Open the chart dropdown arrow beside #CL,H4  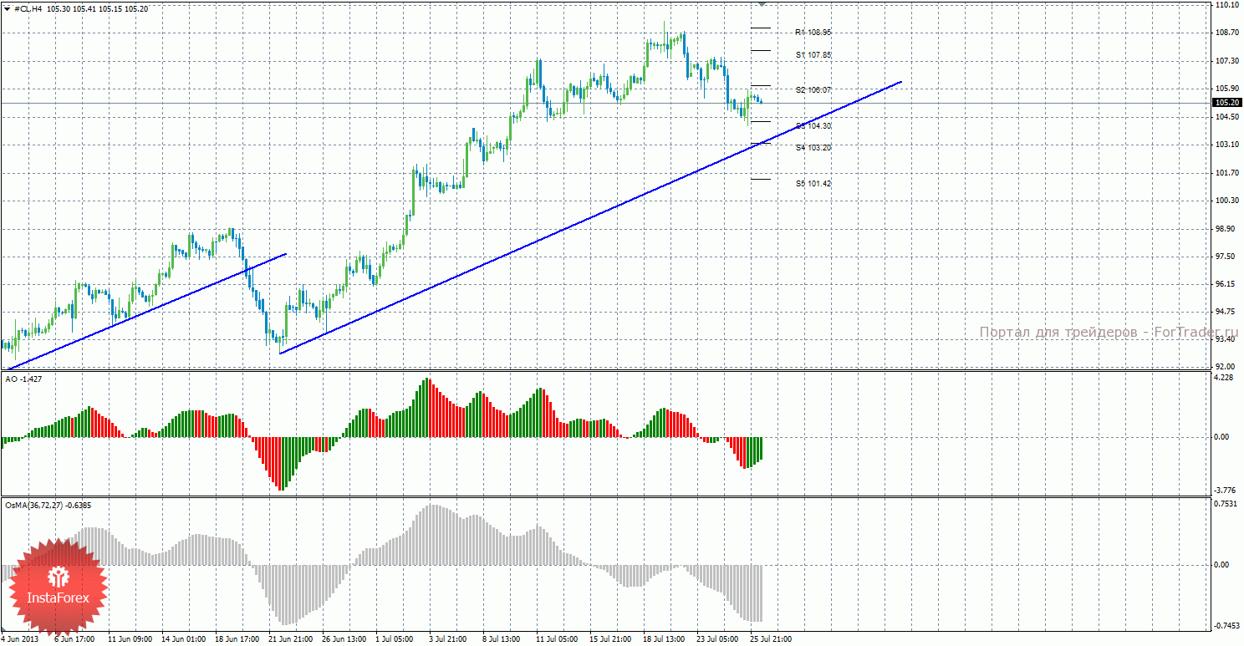click(7, 8)
